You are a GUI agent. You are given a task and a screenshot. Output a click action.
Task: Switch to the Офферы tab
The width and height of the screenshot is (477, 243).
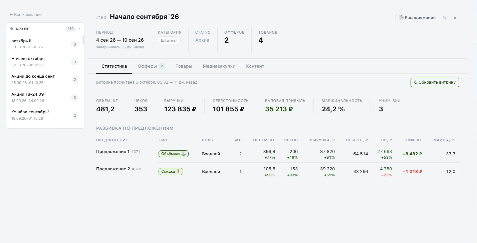[151, 66]
